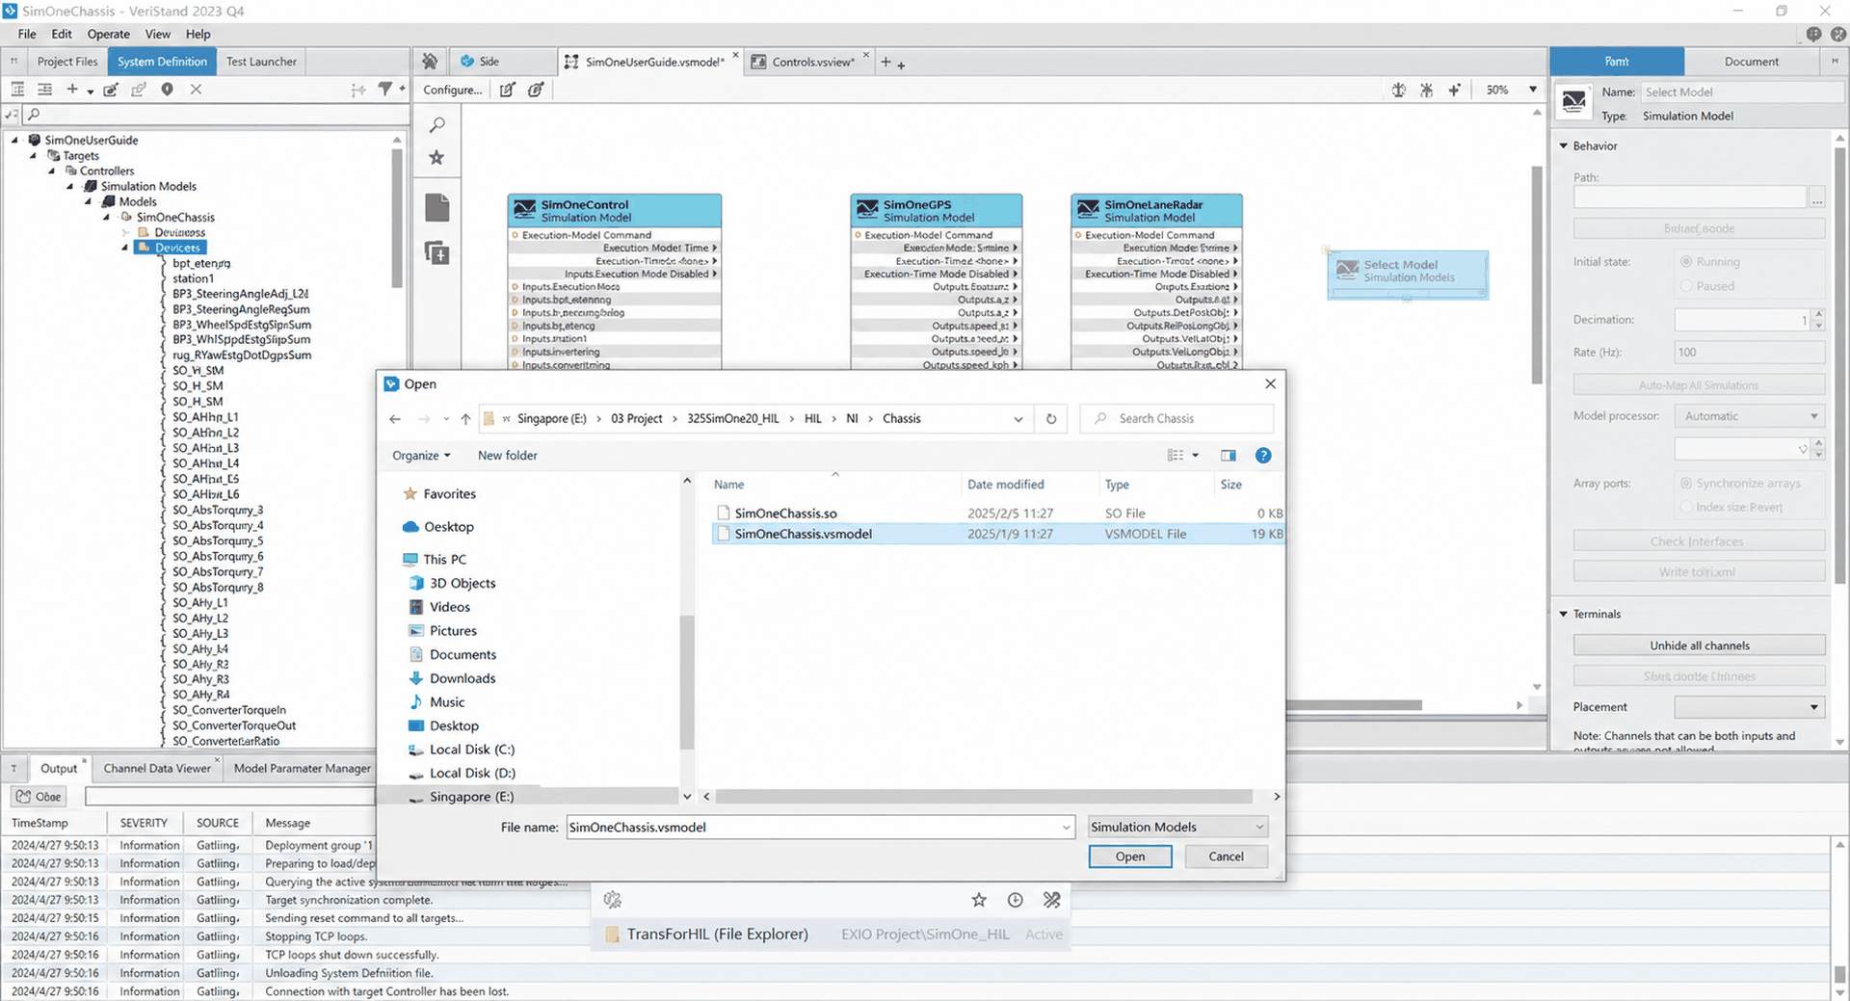1850x1001 pixels.
Task: Click the filter funnel icon above the tree
Action: (x=385, y=89)
